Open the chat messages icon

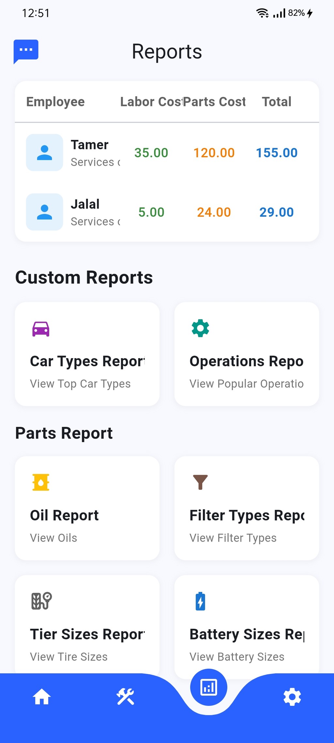pos(26,51)
